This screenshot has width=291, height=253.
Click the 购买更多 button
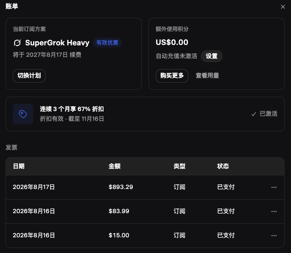pos(172,75)
